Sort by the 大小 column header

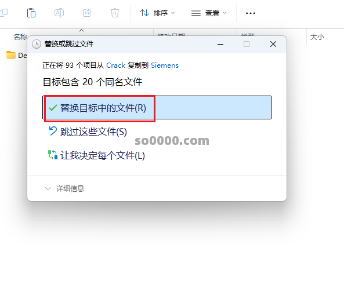pyautogui.click(x=317, y=37)
